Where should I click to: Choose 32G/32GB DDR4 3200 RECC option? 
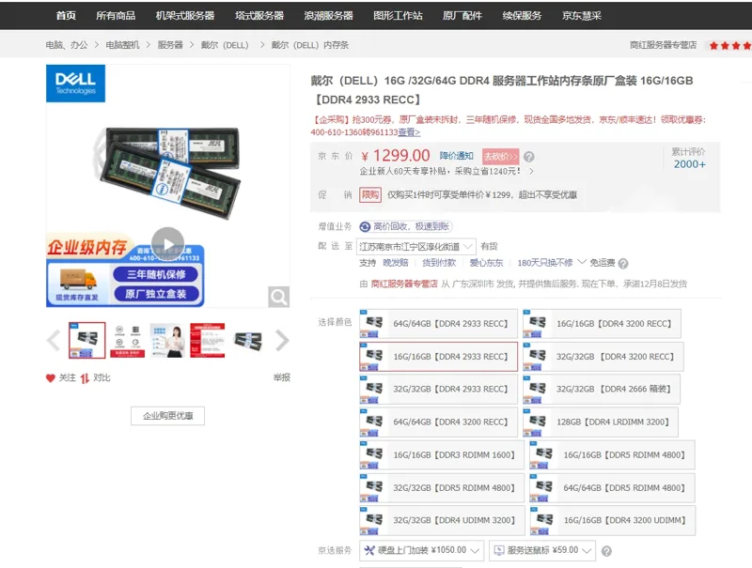click(603, 357)
